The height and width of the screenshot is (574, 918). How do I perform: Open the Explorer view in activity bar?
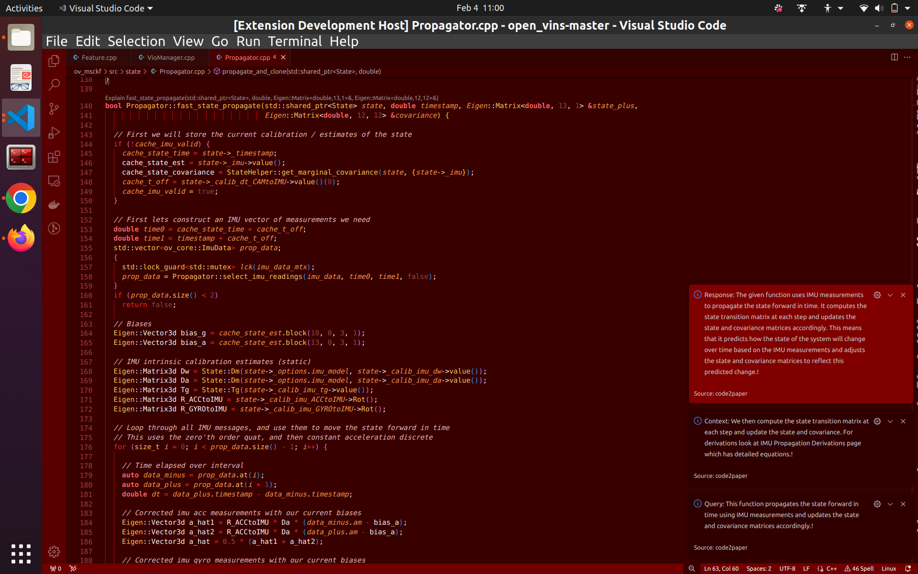pos(54,61)
